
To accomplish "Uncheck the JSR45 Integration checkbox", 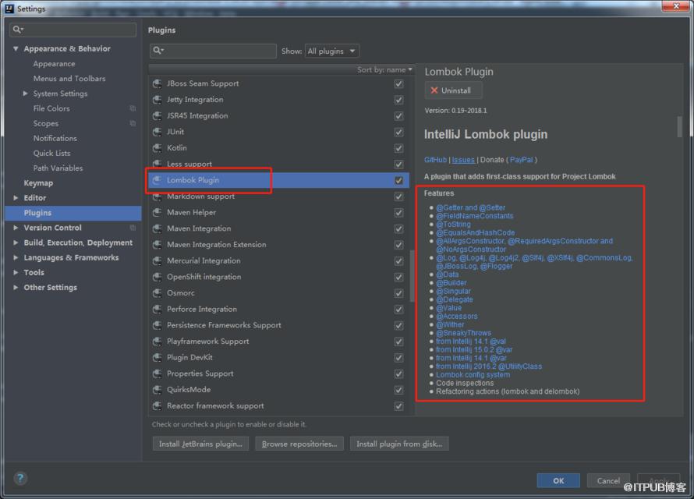I will tap(398, 116).
